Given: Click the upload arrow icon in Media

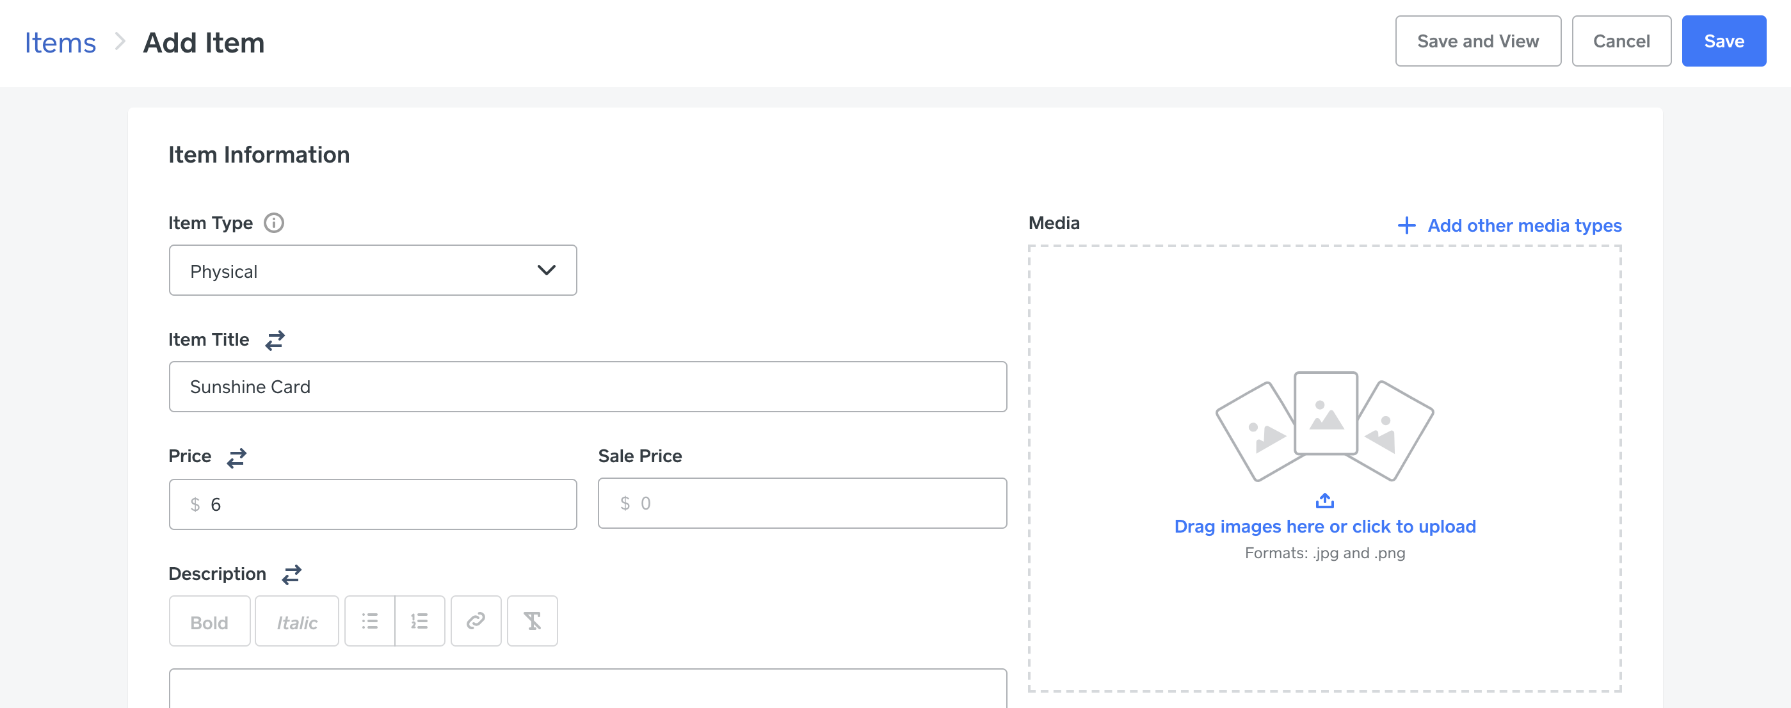Looking at the screenshot, I should click(x=1324, y=501).
